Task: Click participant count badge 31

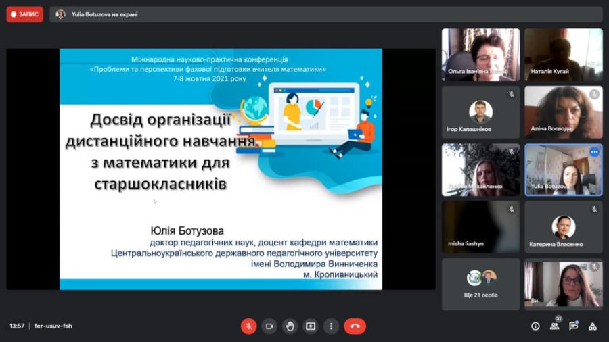Action: [x=558, y=318]
